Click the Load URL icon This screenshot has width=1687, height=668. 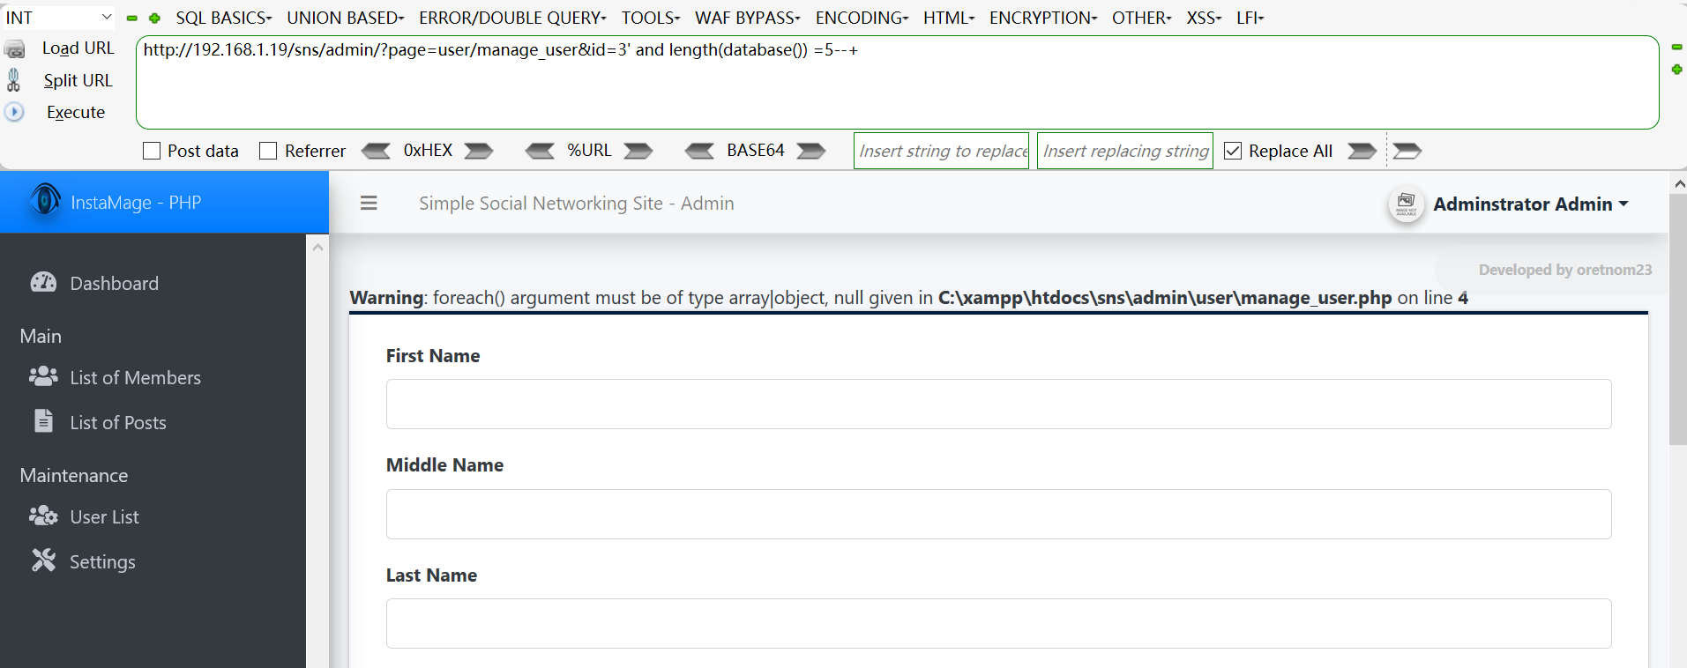point(15,49)
